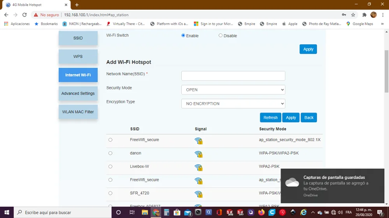Open the Bookmarks bookmark folder
The width and height of the screenshot is (389, 218).
pyautogui.click(x=46, y=24)
